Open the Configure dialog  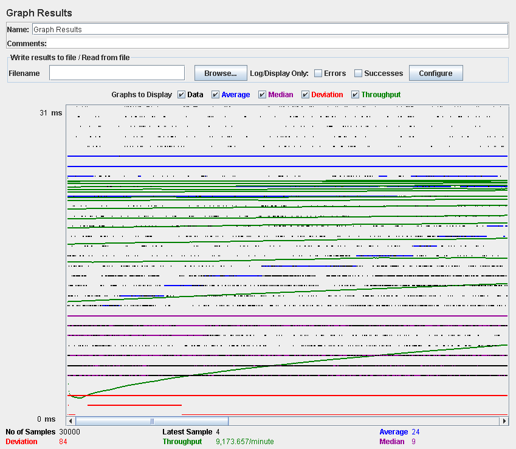click(436, 73)
